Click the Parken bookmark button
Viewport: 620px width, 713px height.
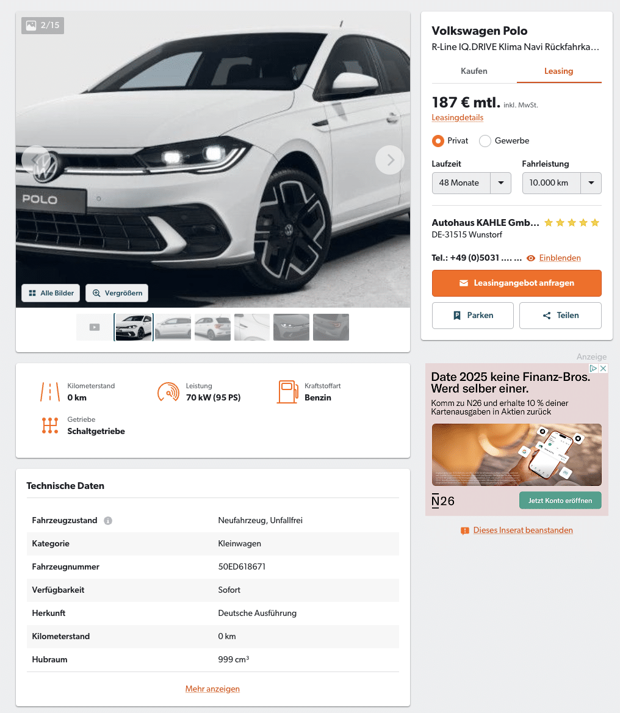tap(473, 316)
